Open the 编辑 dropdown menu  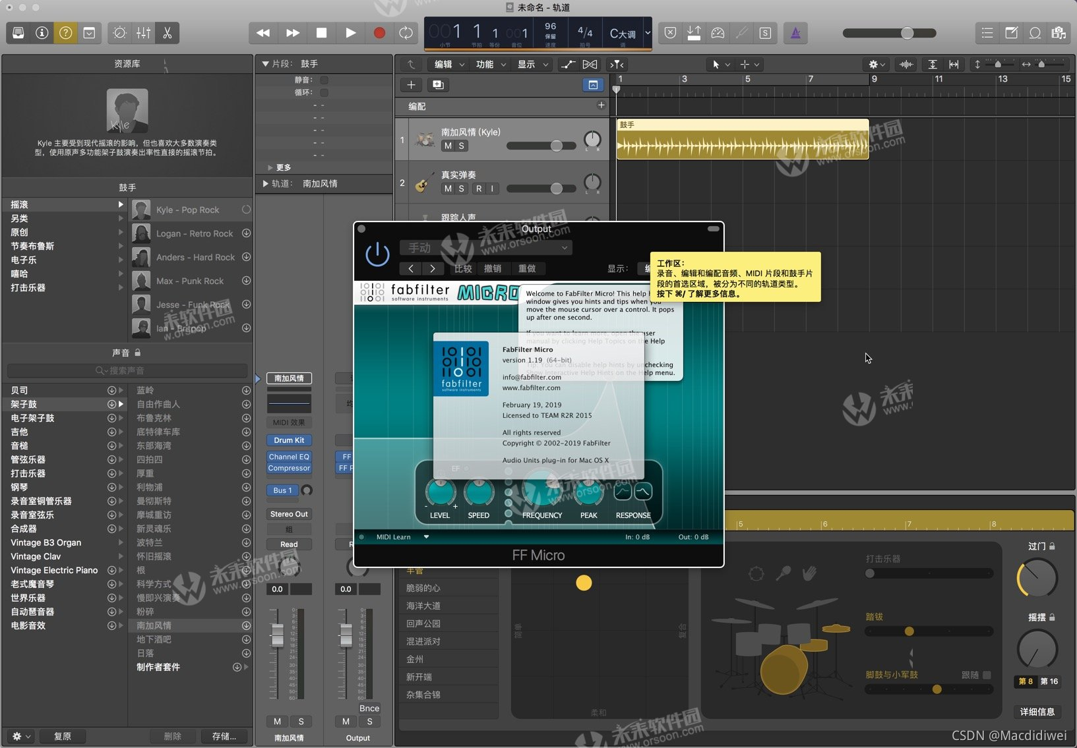449,64
